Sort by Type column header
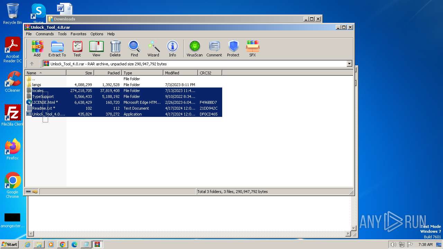 point(142,73)
